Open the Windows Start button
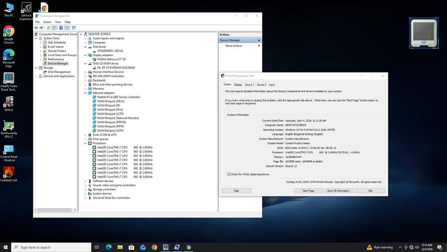Screen dimensions: 447x252 click(5, 247)
